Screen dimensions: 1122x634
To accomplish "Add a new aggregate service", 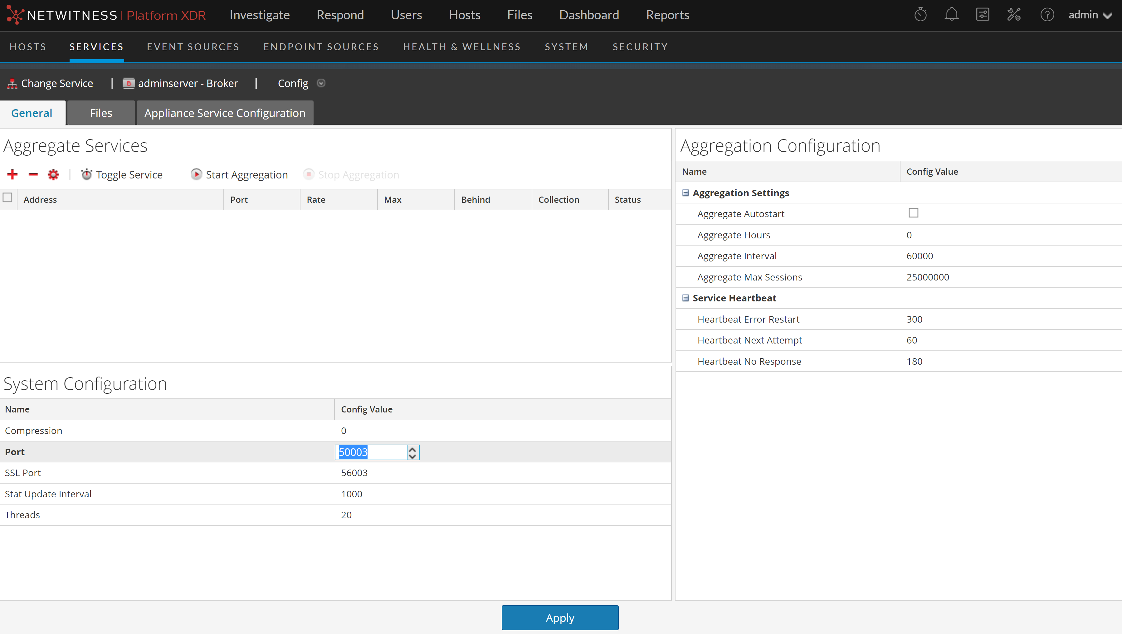I will pyautogui.click(x=12, y=174).
